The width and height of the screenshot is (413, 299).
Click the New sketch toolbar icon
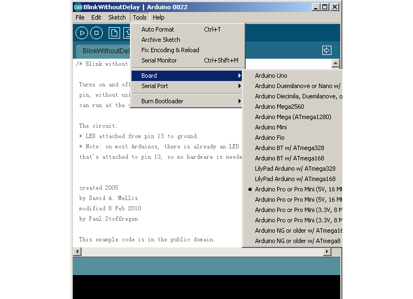tap(114, 33)
